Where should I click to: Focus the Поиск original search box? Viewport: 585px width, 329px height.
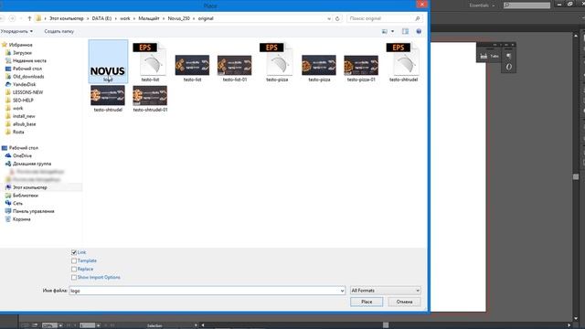pos(384,18)
